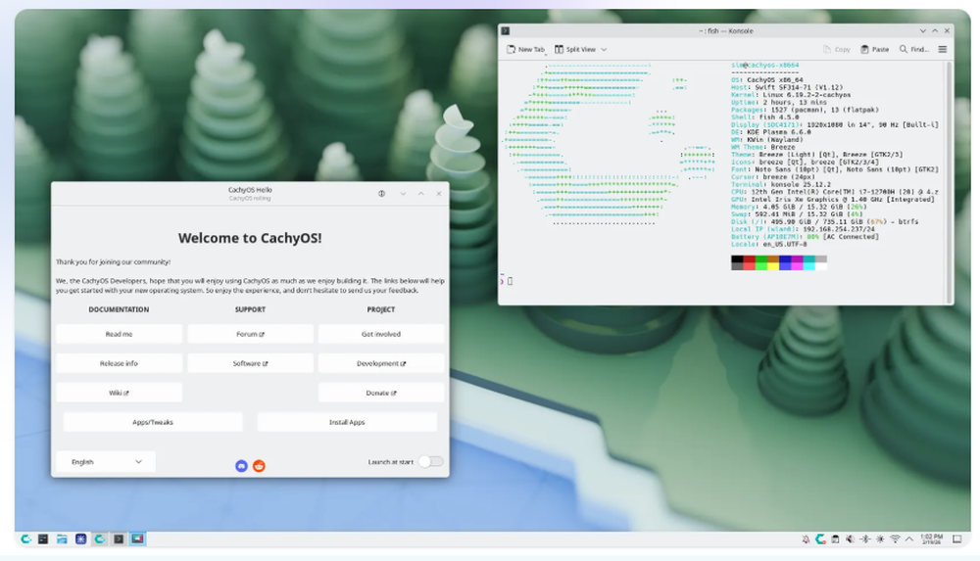The image size is (980, 561).
Task: Open the English language dropdown
Action: (106, 462)
